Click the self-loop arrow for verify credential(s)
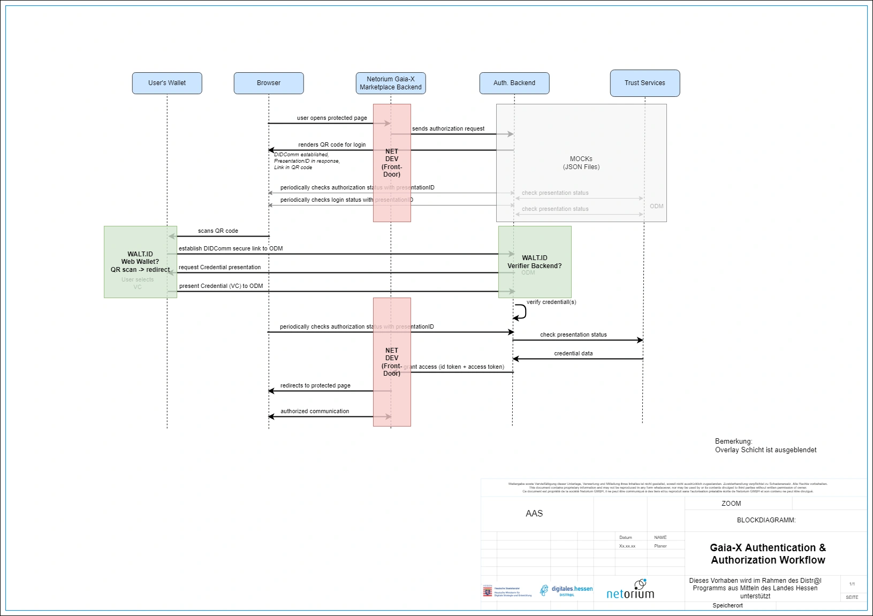This screenshot has height=616, width=873. point(521,311)
